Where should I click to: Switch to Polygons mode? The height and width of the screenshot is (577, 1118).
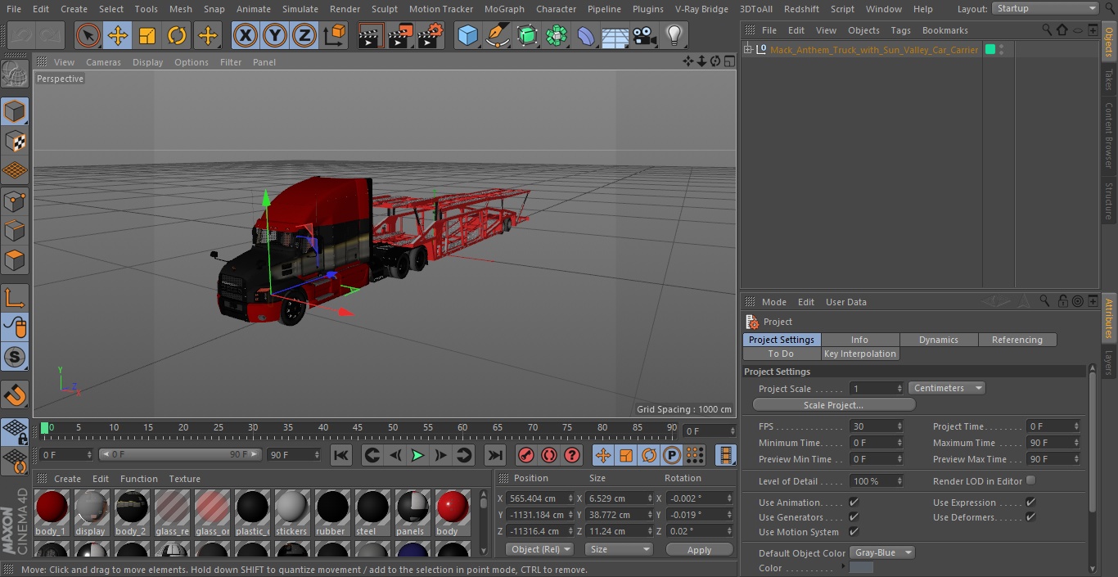coord(15,261)
